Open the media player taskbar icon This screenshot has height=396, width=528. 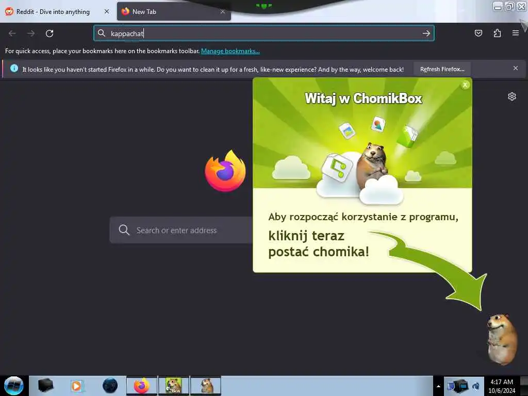point(77,386)
